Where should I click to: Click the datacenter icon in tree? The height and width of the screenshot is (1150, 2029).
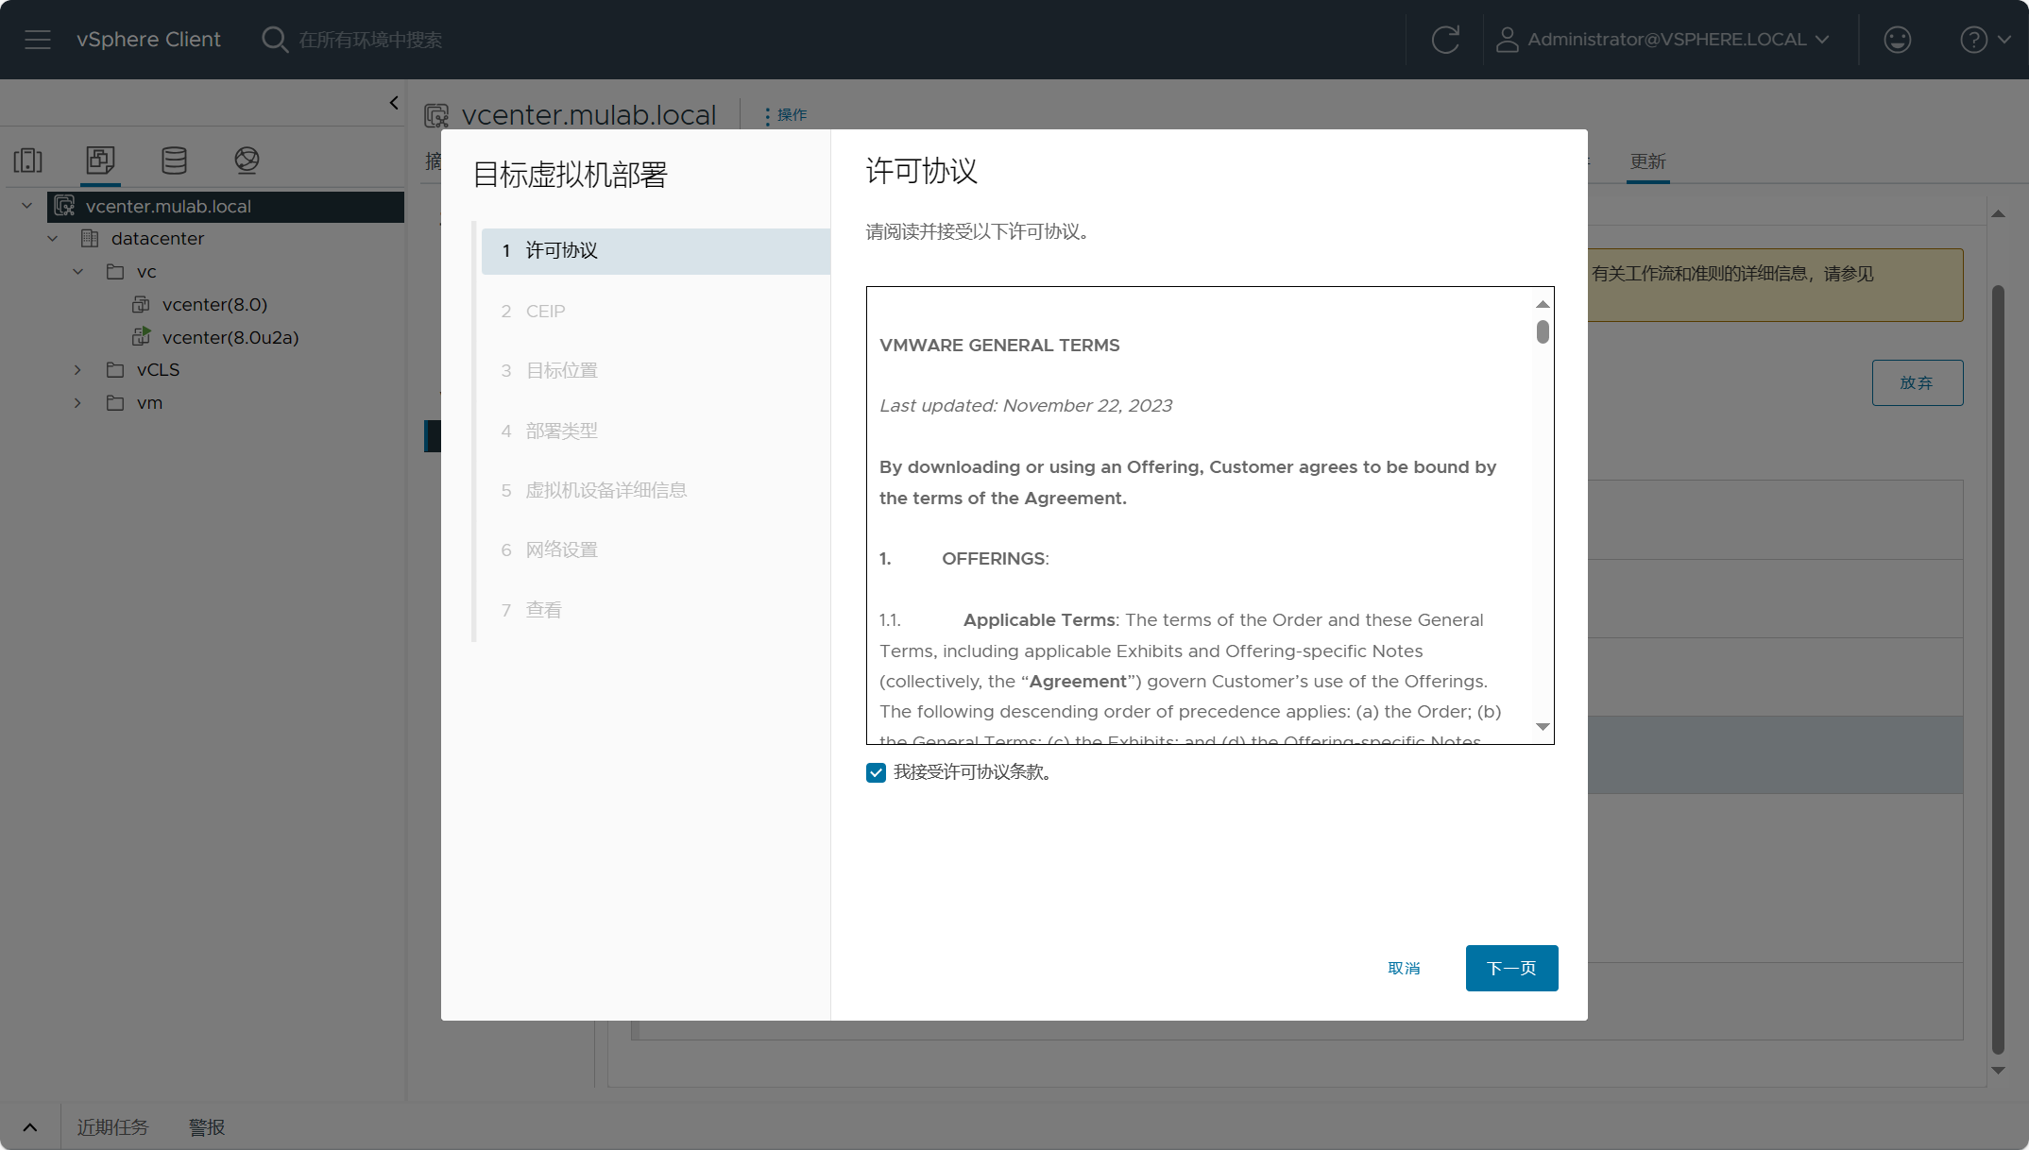(90, 238)
